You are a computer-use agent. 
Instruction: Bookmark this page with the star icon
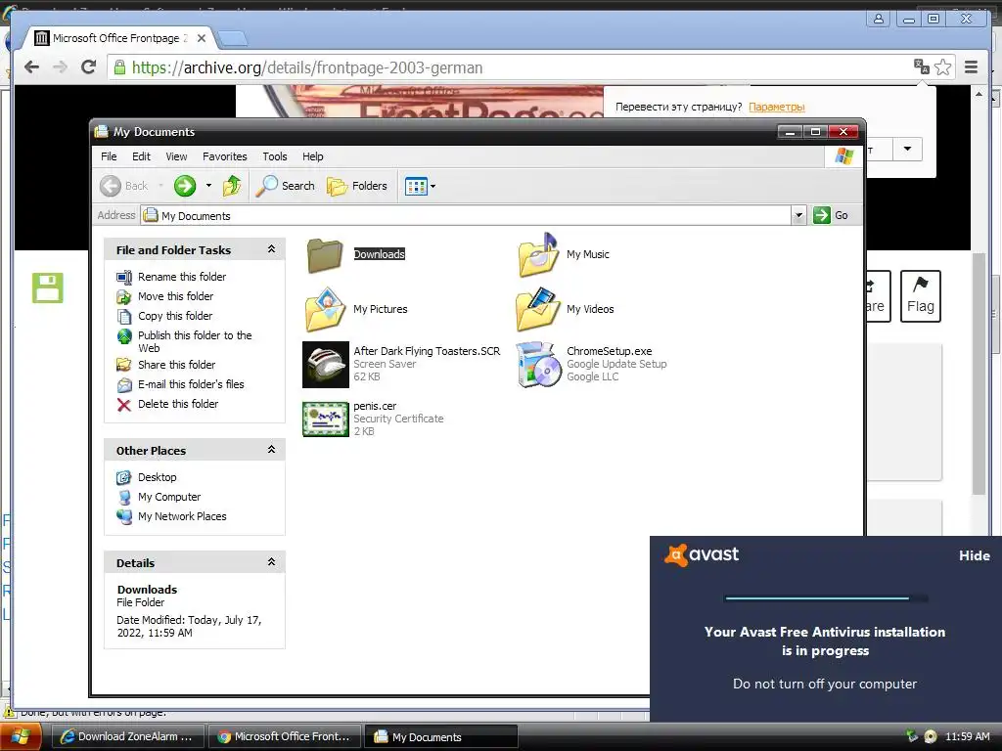pyautogui.click(x=943, y=67)
